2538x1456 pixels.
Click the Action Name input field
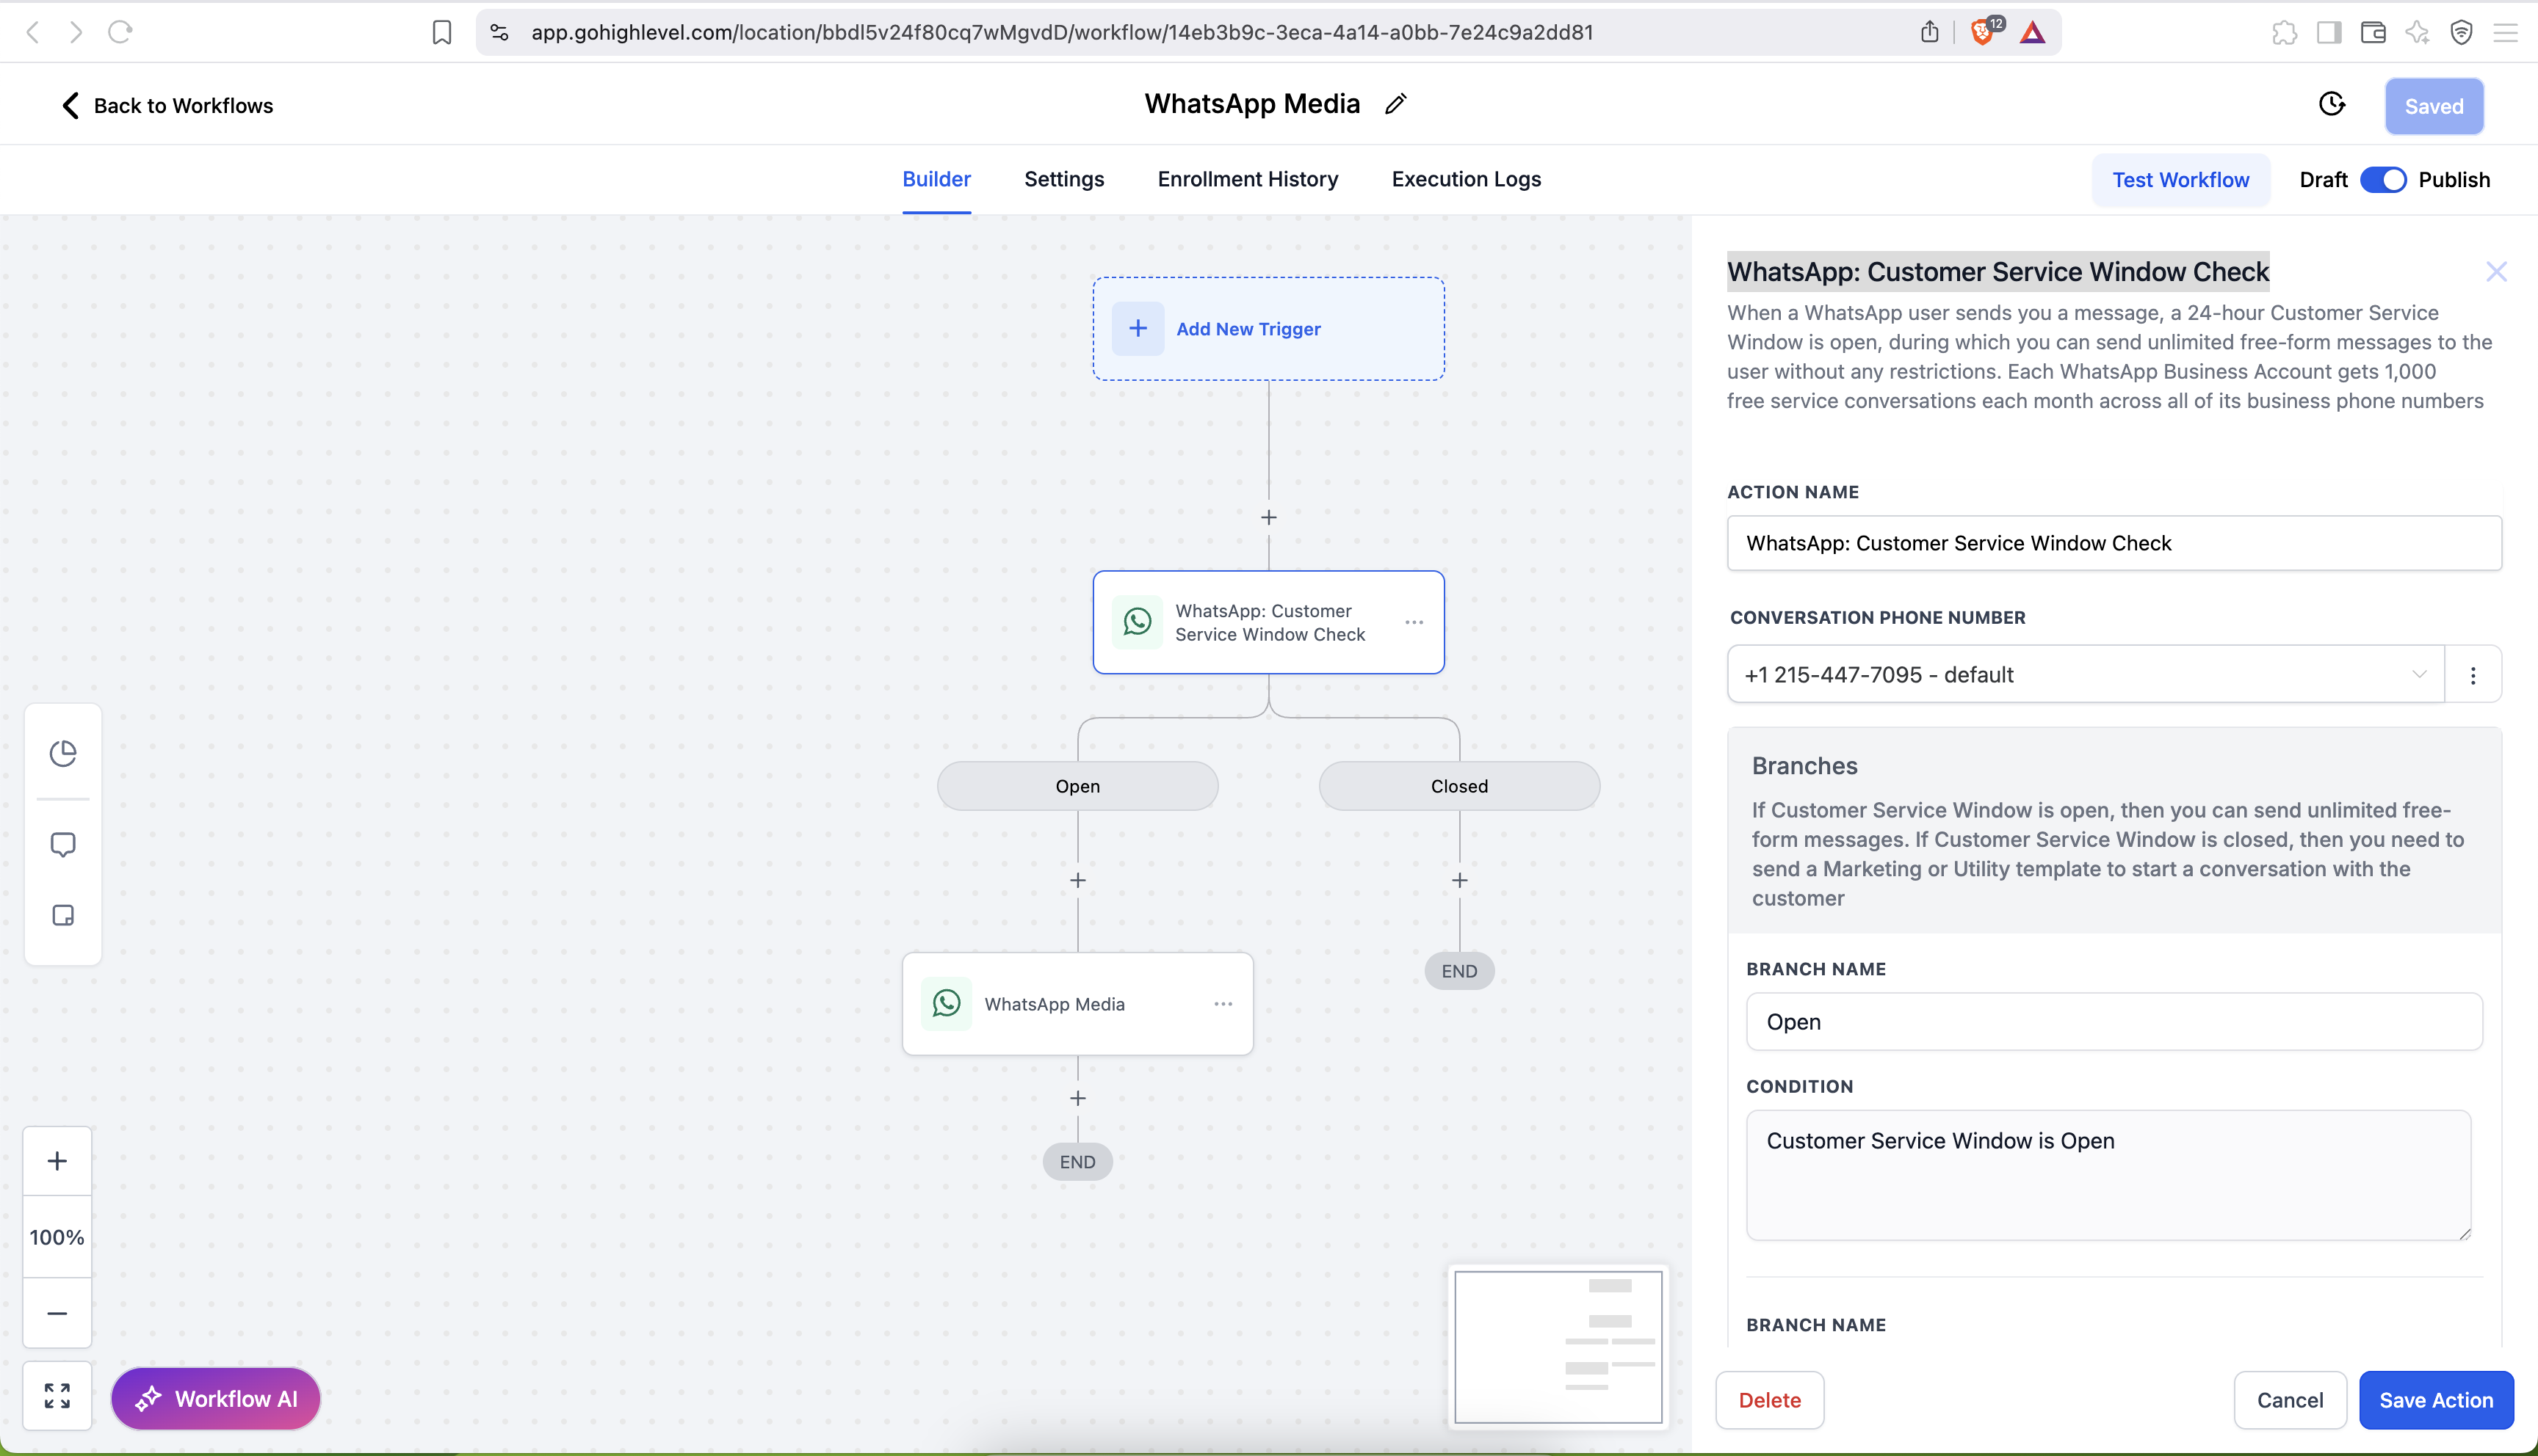[2114, 543]
